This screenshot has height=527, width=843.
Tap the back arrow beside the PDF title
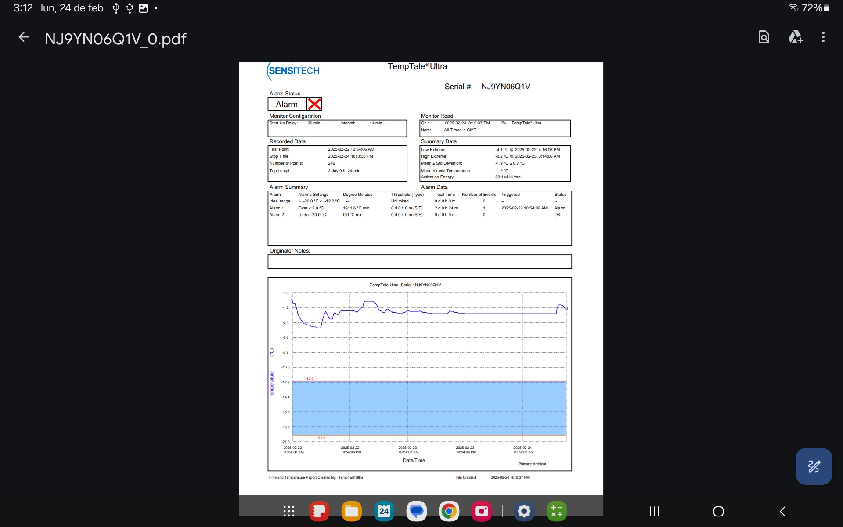[x=24, y=37]
